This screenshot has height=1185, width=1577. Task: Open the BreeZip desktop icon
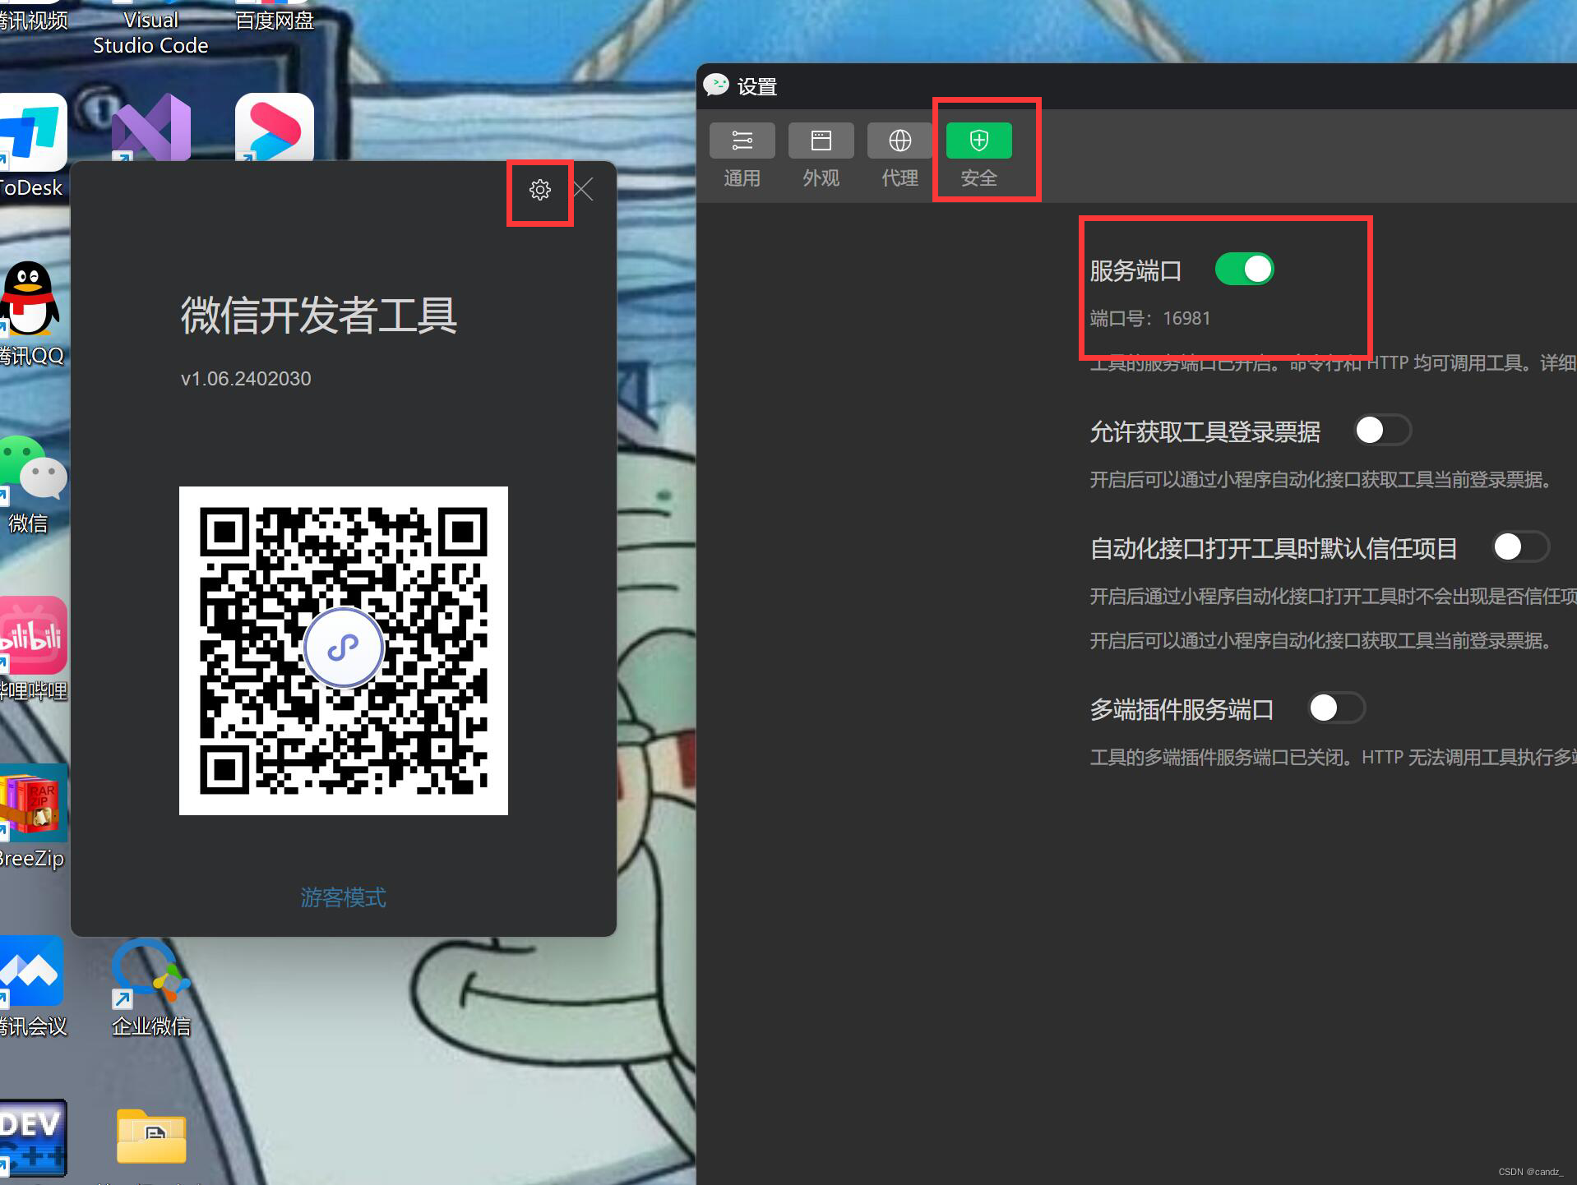tap(33, 817)
